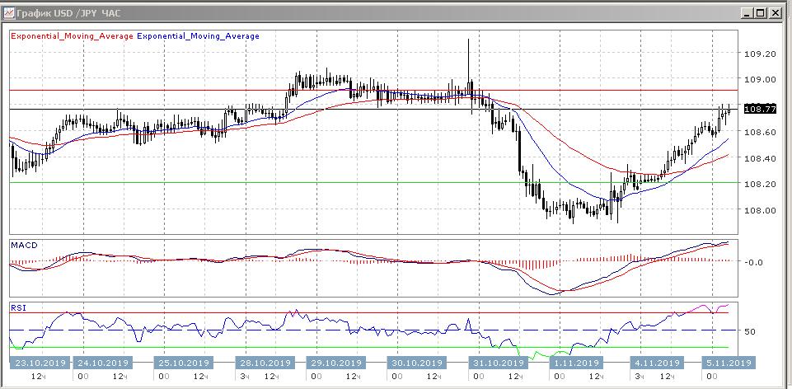792x389 pixels.
Task: Select the 5.11.2019 date marker
Action: point(725,363)
